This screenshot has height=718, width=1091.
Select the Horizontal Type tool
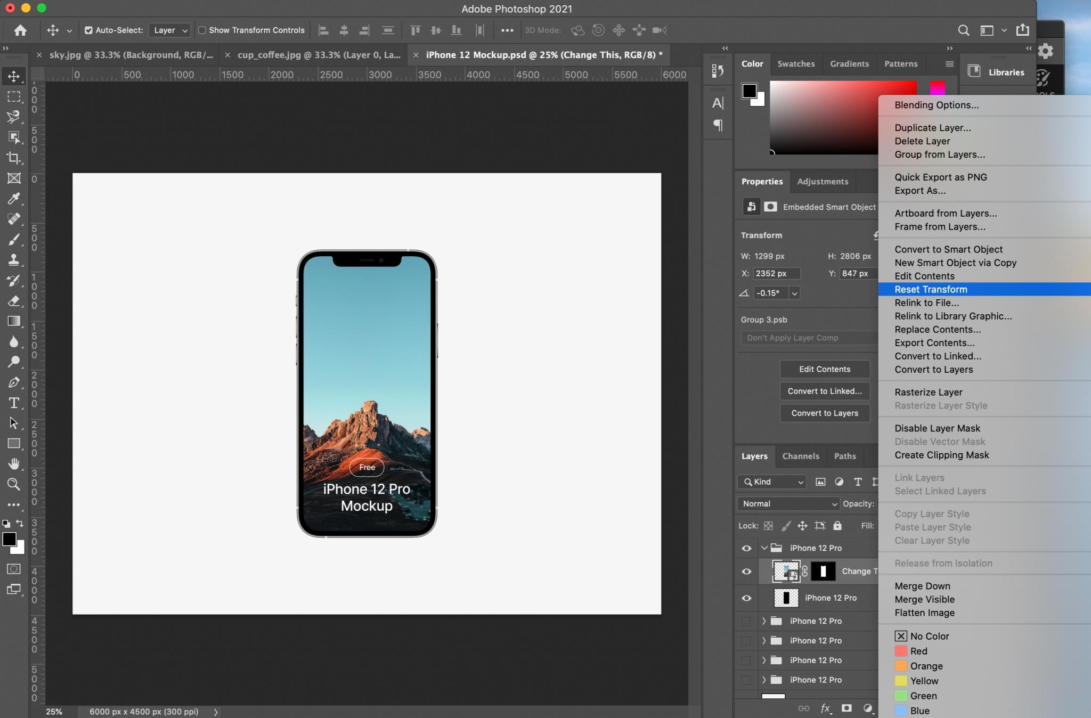pyautogui.click(x=14, y=403)
